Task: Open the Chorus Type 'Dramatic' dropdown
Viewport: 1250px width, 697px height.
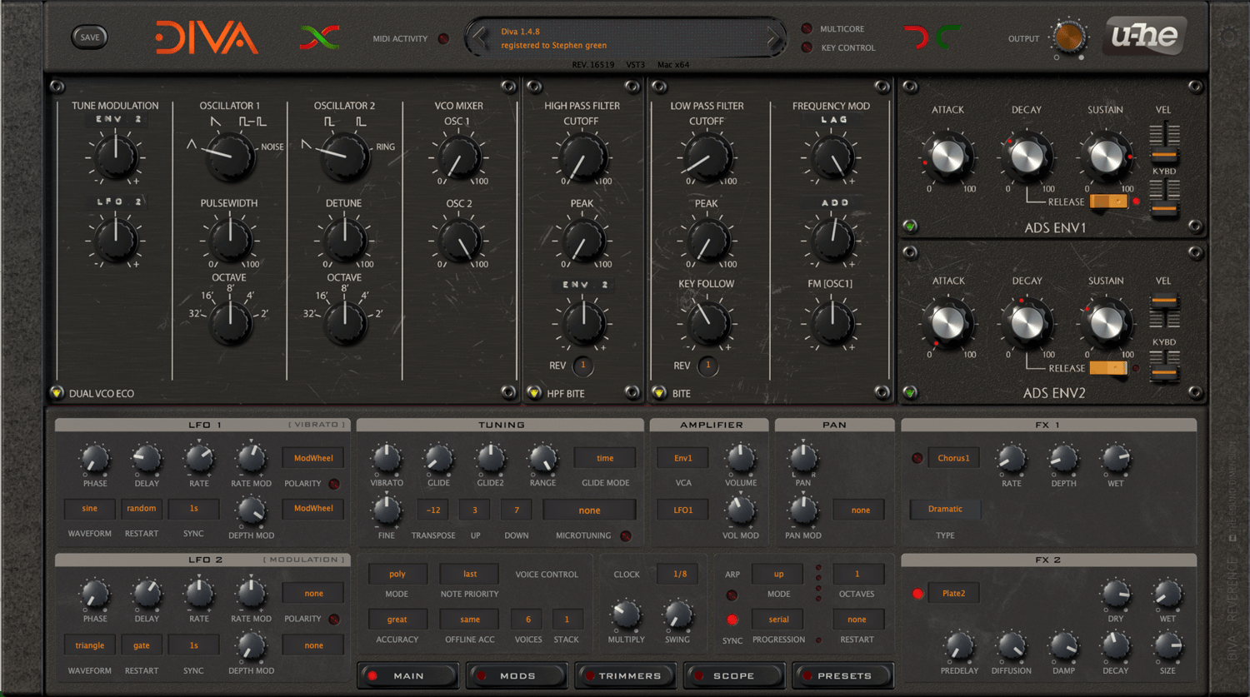Action: coord(945,509)
